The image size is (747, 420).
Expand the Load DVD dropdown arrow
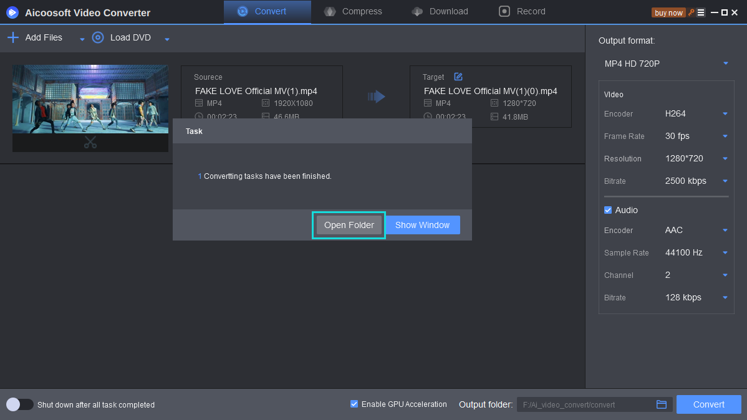pyautogui.click(x=166, y=39)
